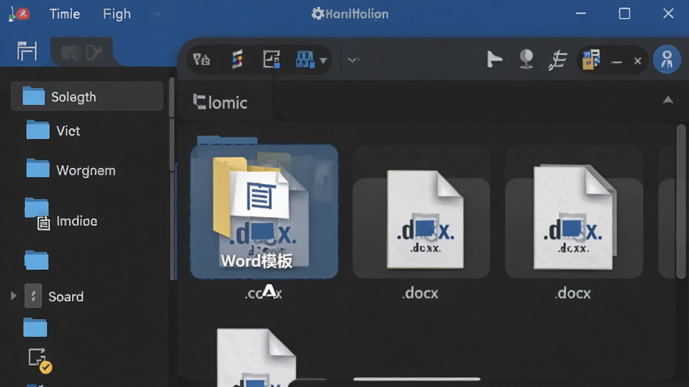Click the file name label under the Word模板 folder
The image size is (689, 387).
click(263, 292)
